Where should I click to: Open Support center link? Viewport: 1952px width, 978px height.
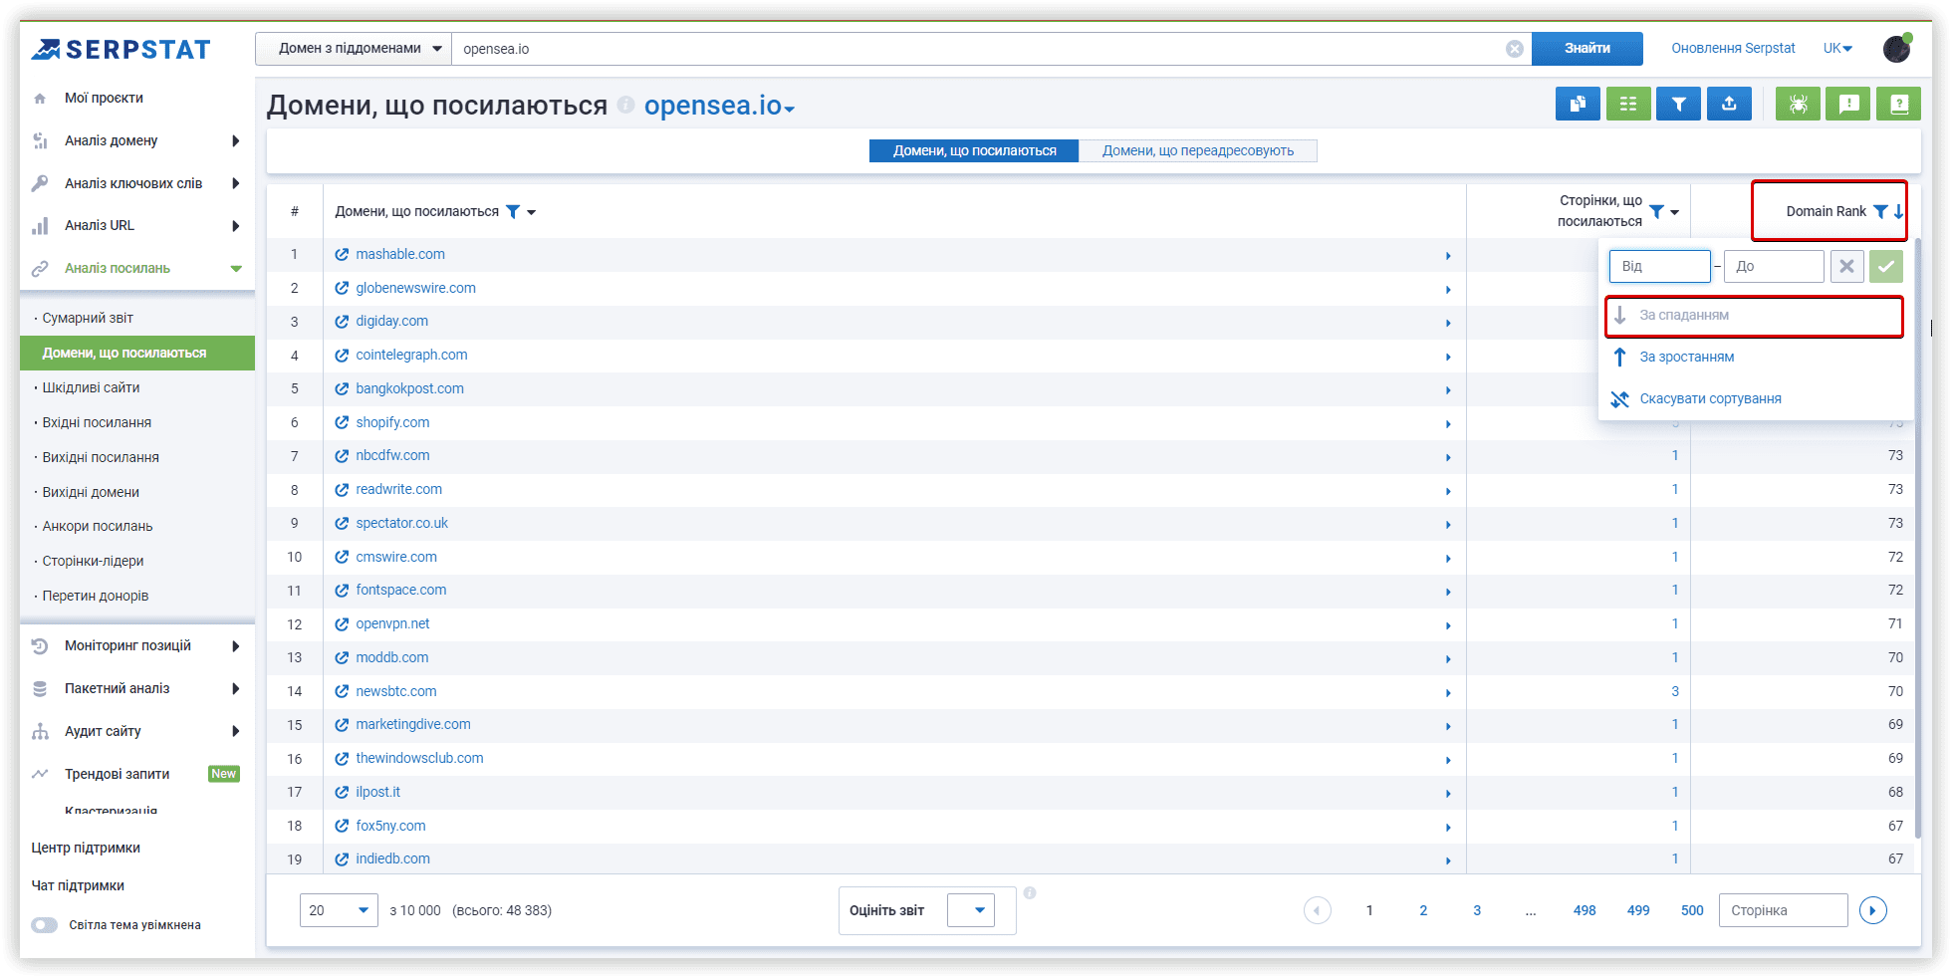pos(86,849)
